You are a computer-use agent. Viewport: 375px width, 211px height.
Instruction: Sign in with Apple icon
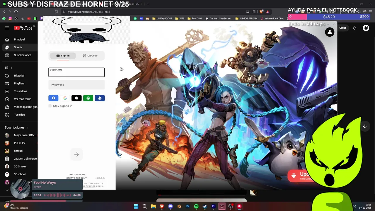click(x=76, y=98)
